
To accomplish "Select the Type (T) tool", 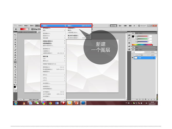I will [x=15, y=72].
